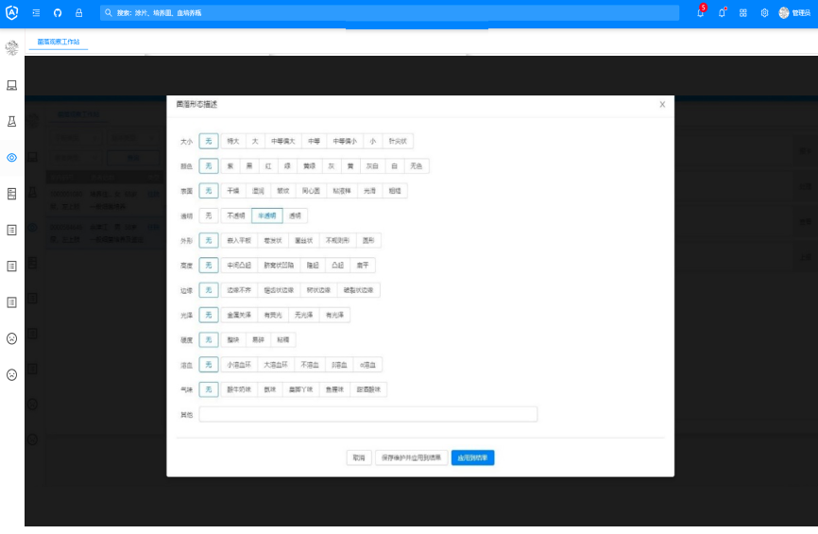Select 特大 in the 大小 row

[232, 141]
